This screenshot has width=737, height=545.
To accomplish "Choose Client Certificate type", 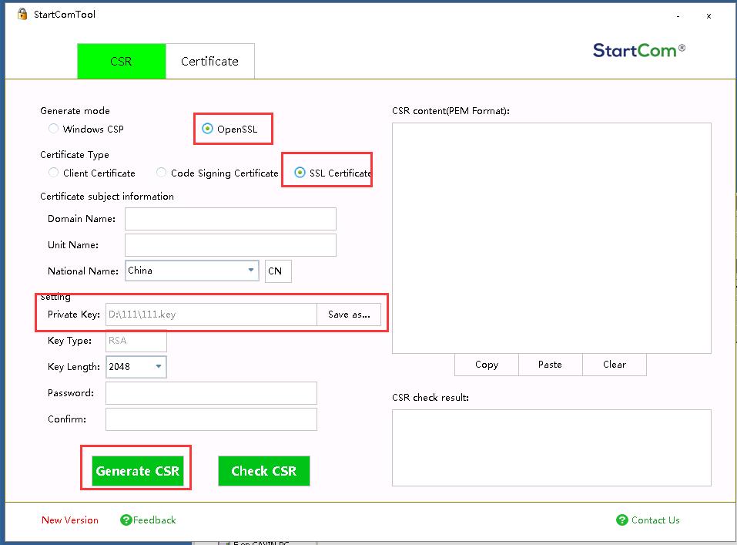I will point(54,173).
